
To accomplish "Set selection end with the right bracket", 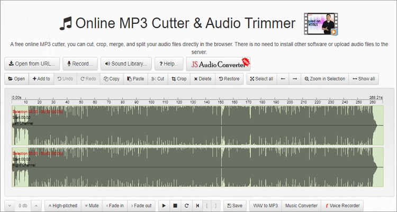I will 216,206.
